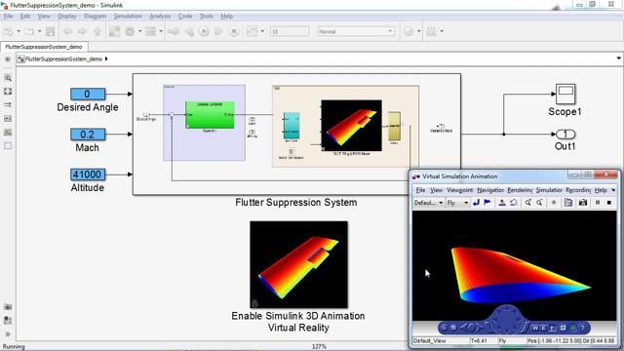Expand Open model dropdown arrow
624x351 pixels.
click(39, 31)
